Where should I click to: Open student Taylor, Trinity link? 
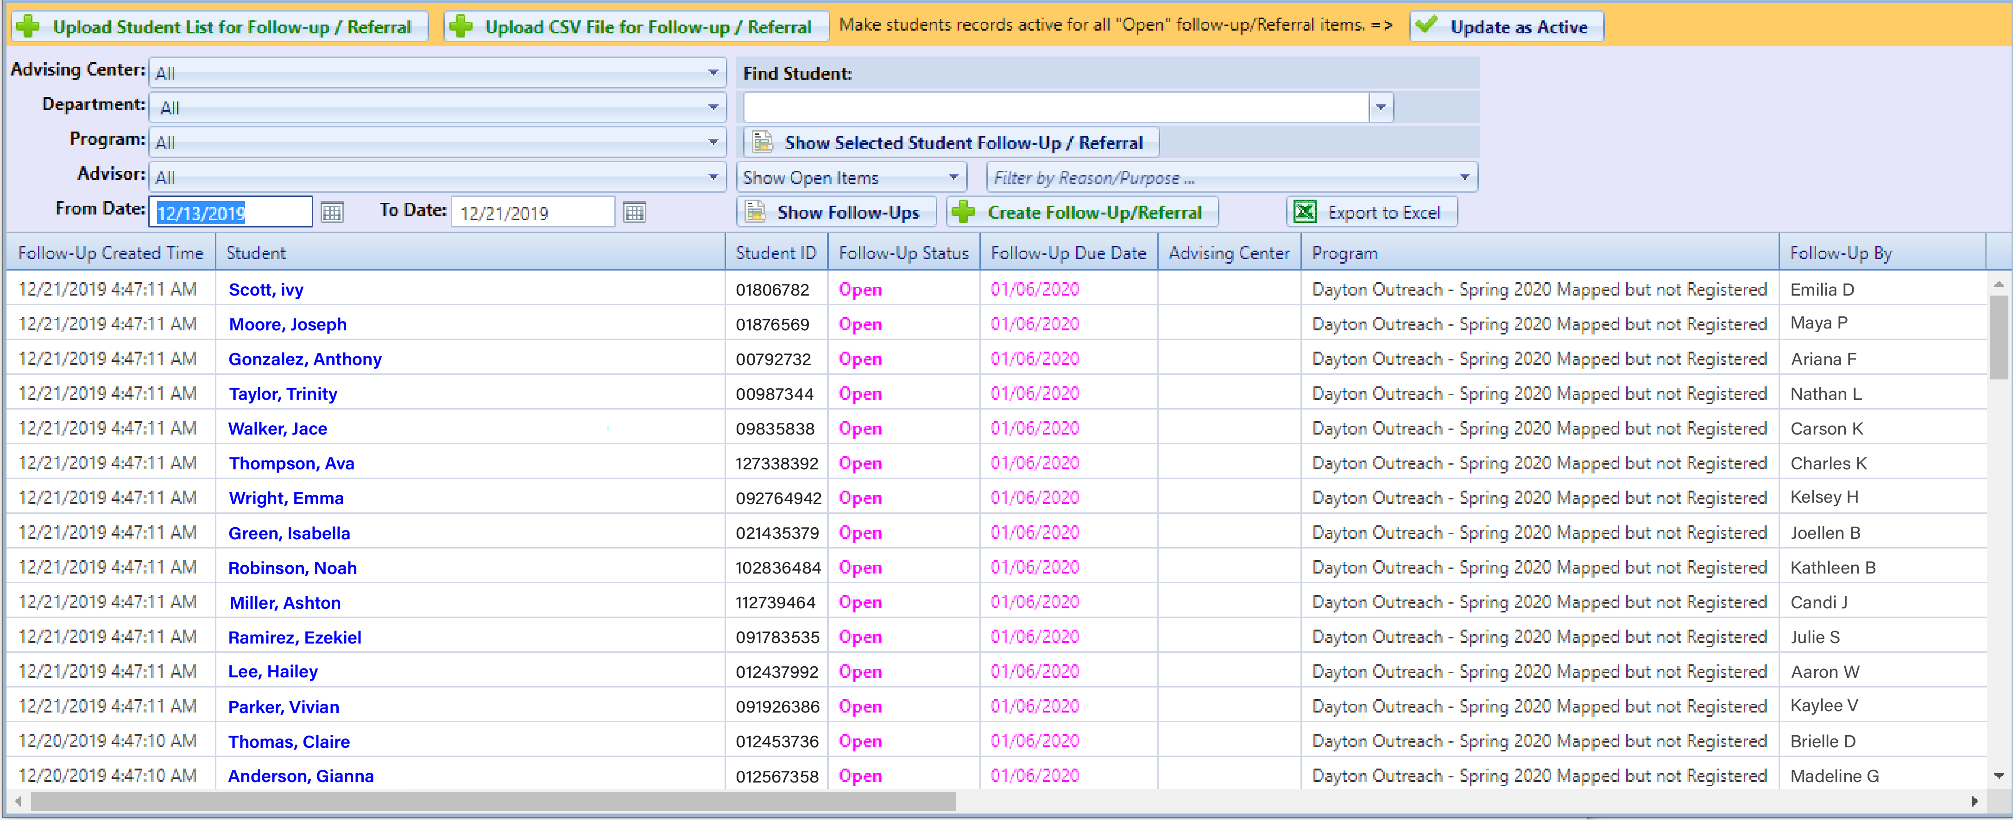pyautogui.click(x=283, y=393)
